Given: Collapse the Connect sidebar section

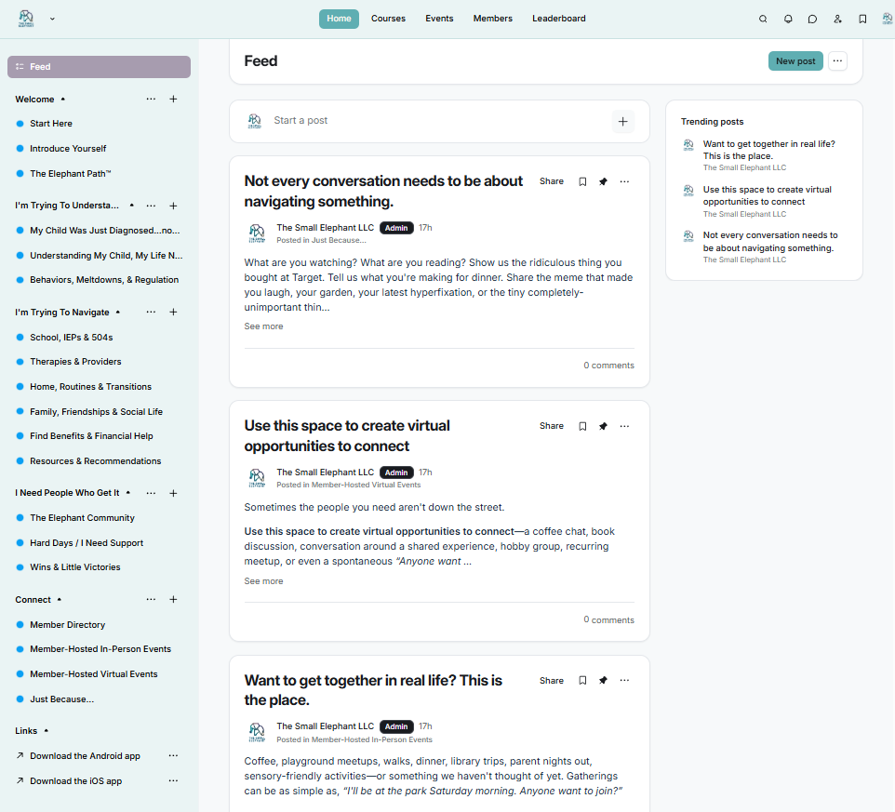Looking at the screenshot, I should (x=60, y=600).
